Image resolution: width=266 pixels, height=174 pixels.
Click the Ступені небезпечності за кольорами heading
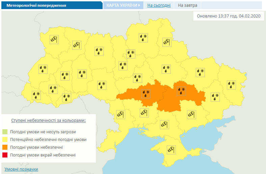48,120
